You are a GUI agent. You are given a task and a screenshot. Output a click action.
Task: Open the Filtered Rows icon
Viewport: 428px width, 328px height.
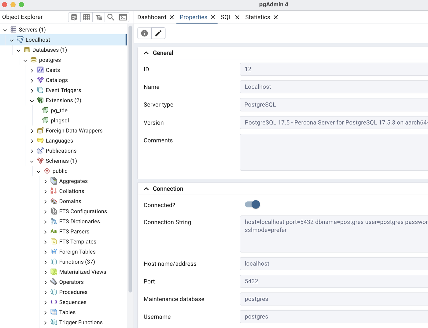pos(98,17)
